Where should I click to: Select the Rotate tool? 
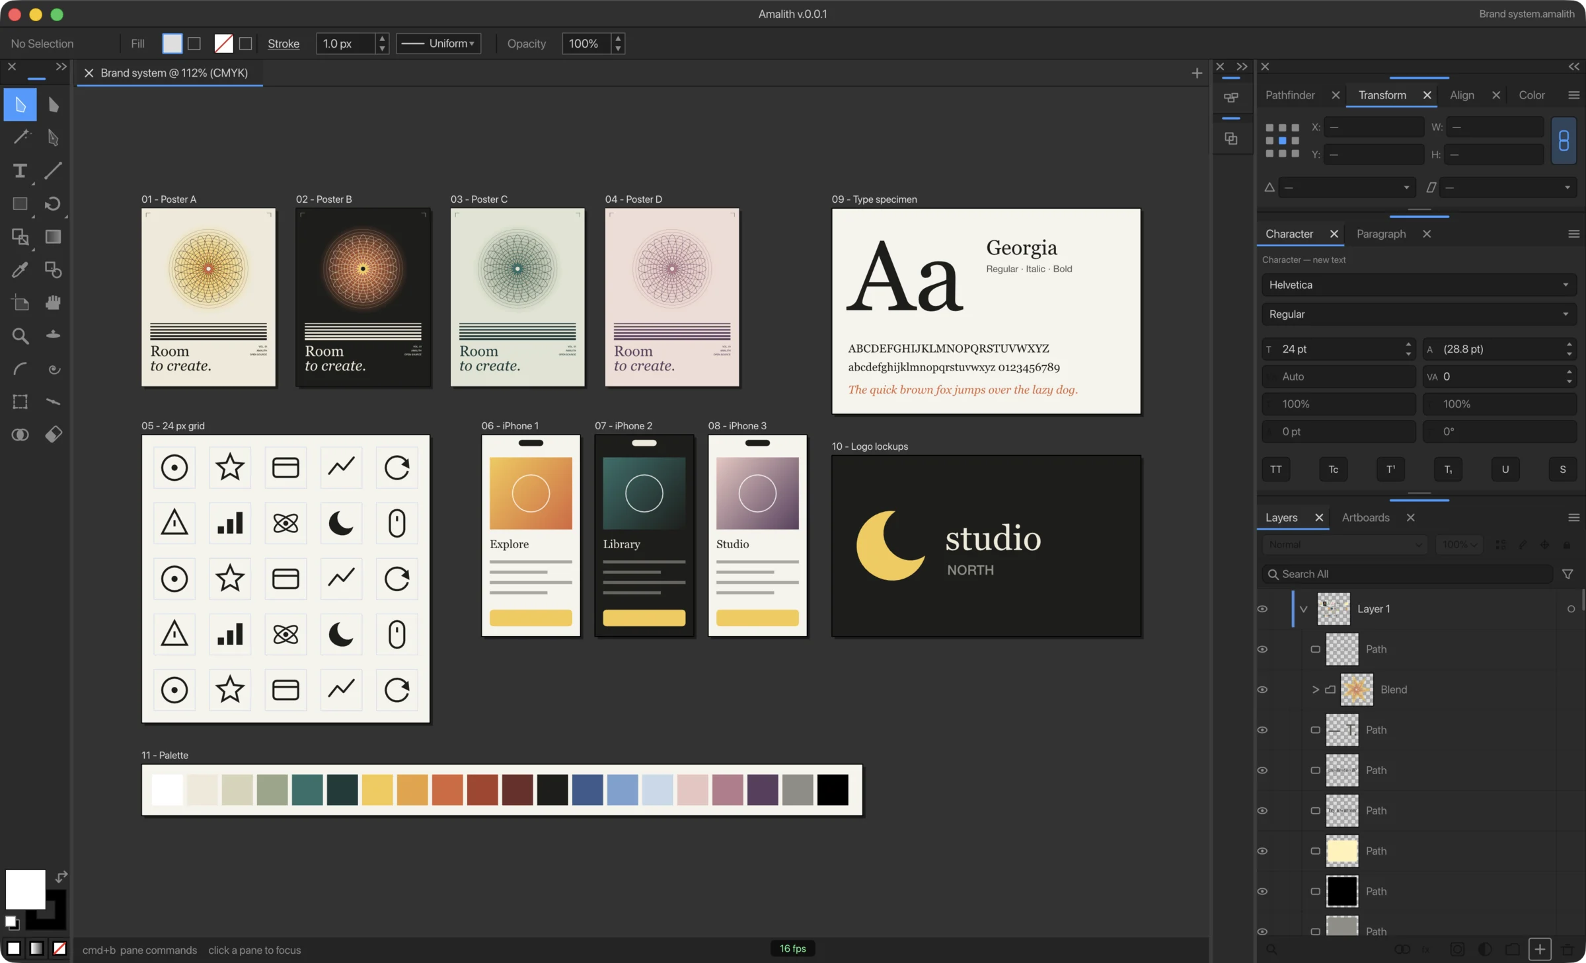pos(54,204)
